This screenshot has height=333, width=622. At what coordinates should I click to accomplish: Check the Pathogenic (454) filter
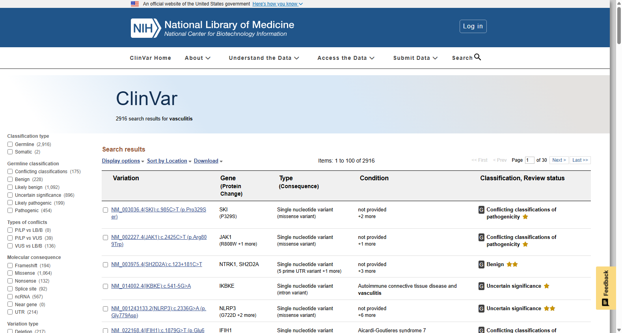[10, 211]
